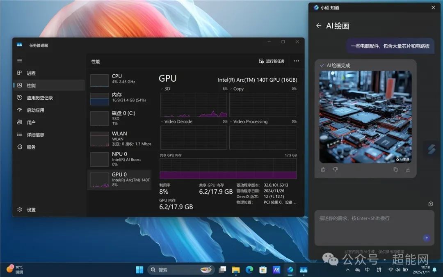Go back from AI绘画 with arrow
The width and height of the screenshot is (443, 277).
click(x=319, y=26)
